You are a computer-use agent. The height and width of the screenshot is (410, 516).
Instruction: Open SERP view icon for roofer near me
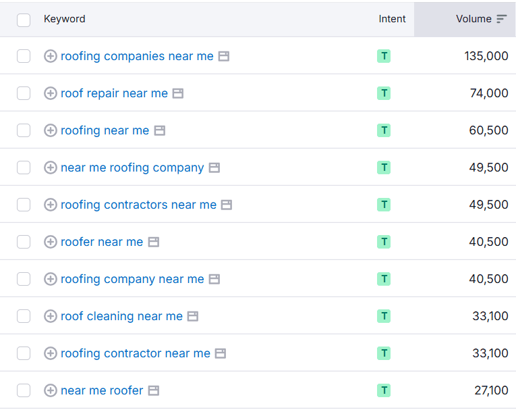coord(153,242)
